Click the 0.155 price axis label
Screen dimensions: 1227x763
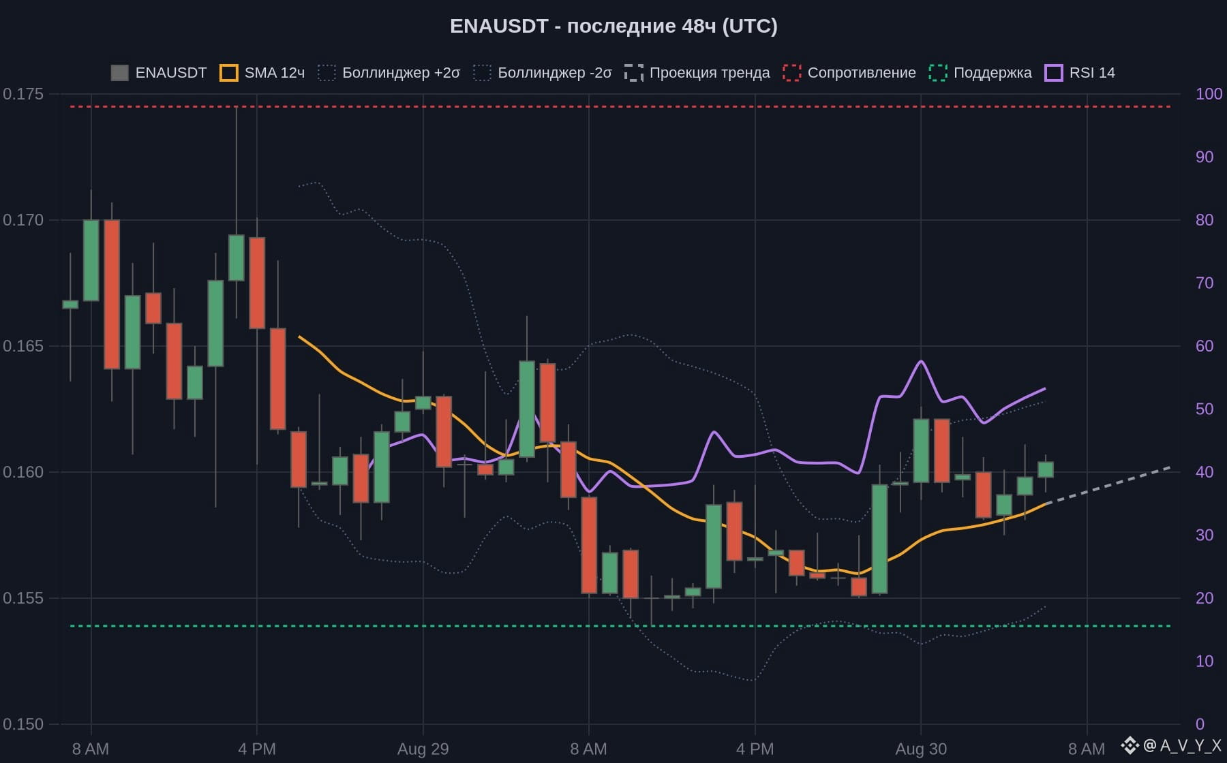(x=23, y=597)
